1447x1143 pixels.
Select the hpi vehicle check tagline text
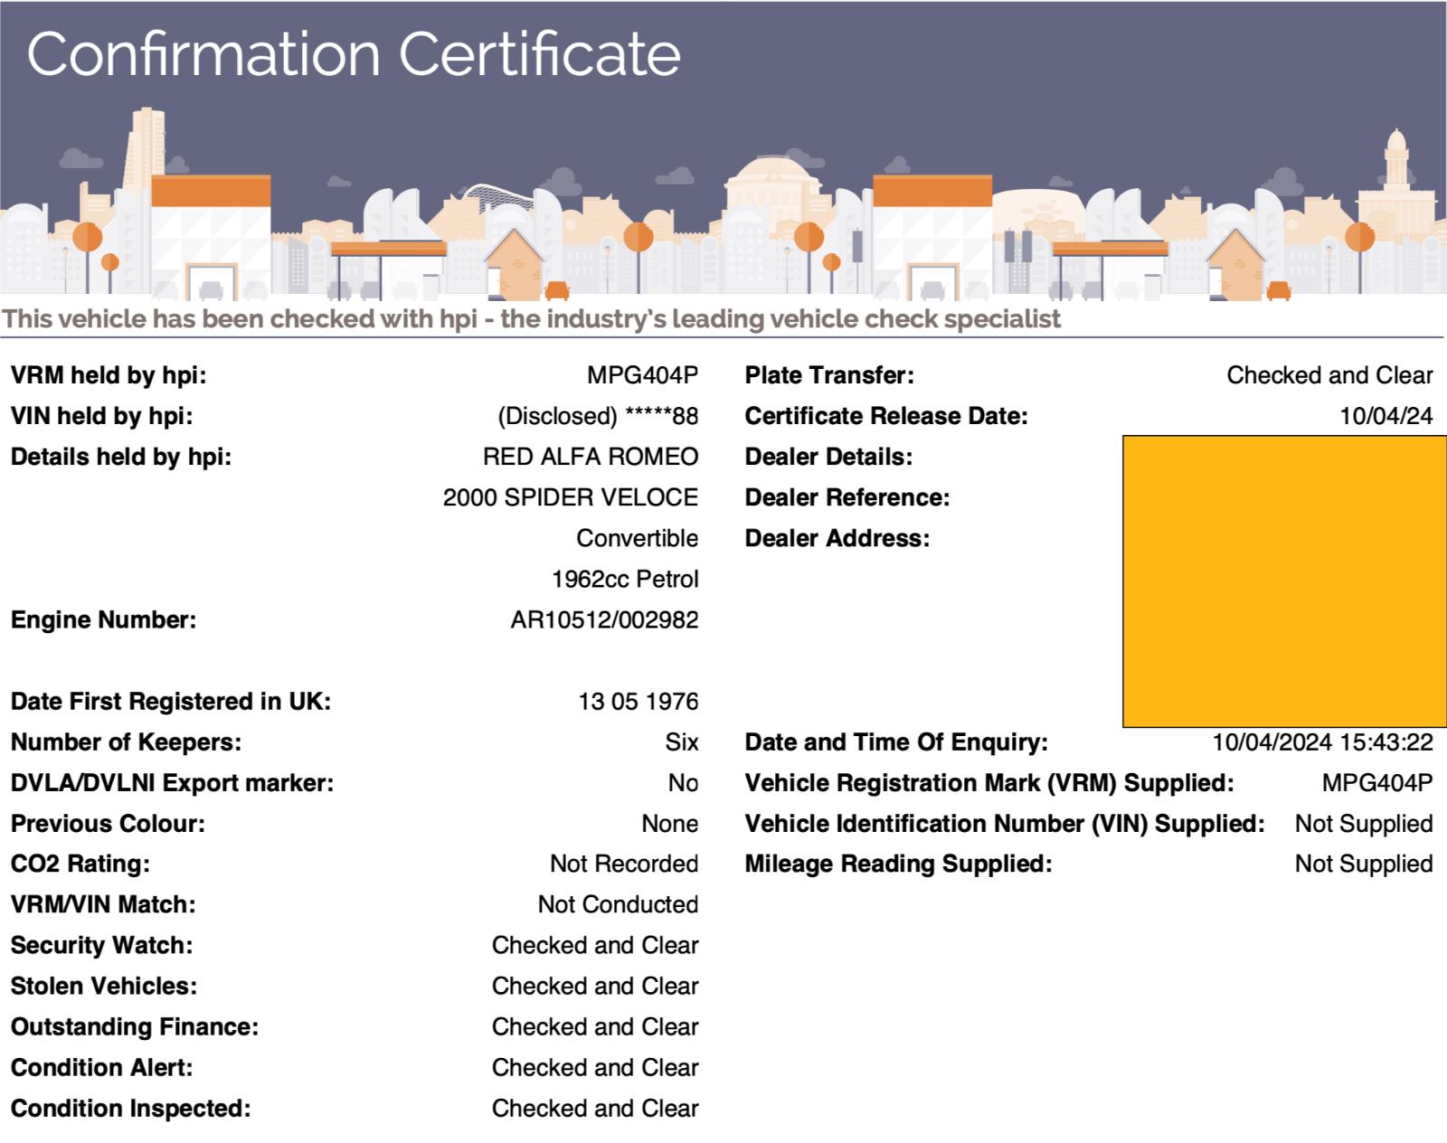[x=532, y=319]
